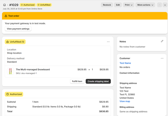Edit customer notes with pencil icon

pyautogui.click(x=162, y=41)
